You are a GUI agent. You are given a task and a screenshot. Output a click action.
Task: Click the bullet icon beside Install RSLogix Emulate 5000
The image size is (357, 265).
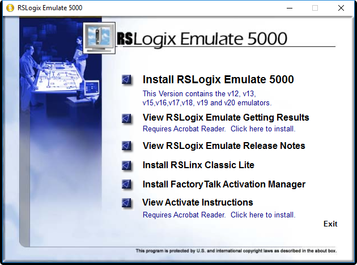(x=126, y=80)
